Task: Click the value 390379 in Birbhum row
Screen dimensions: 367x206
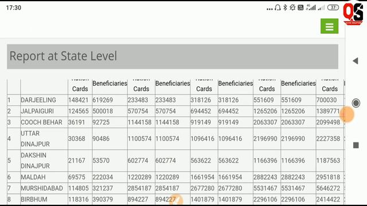Action: coord(103,200)
